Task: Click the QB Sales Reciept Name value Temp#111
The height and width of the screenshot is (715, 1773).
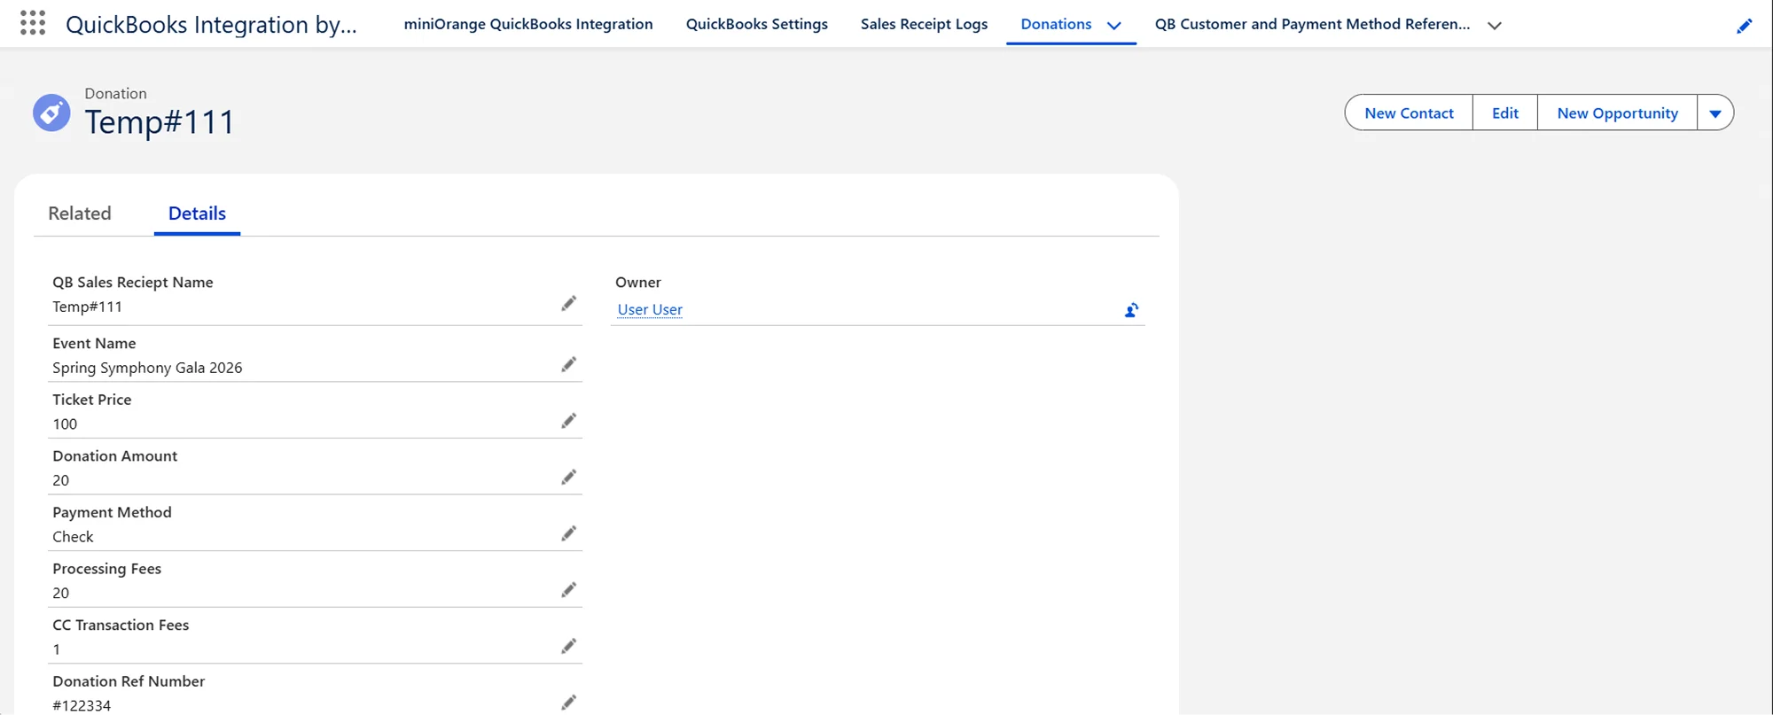Action: pyautogui.click(x=87, y=307)
